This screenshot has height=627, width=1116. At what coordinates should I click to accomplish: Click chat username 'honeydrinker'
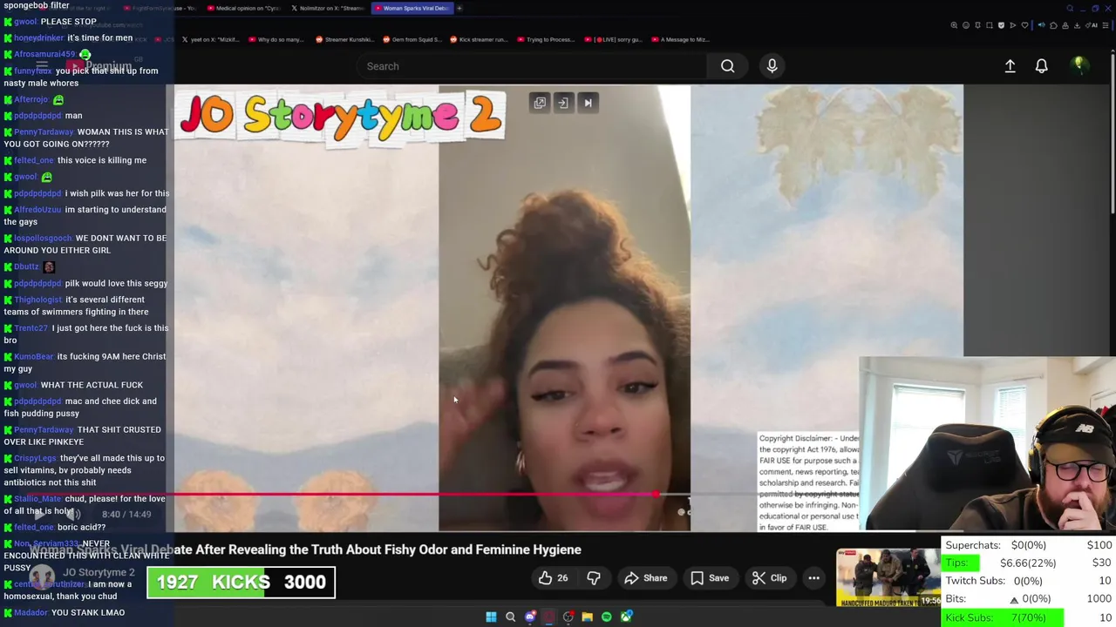[x=39, y=38]
